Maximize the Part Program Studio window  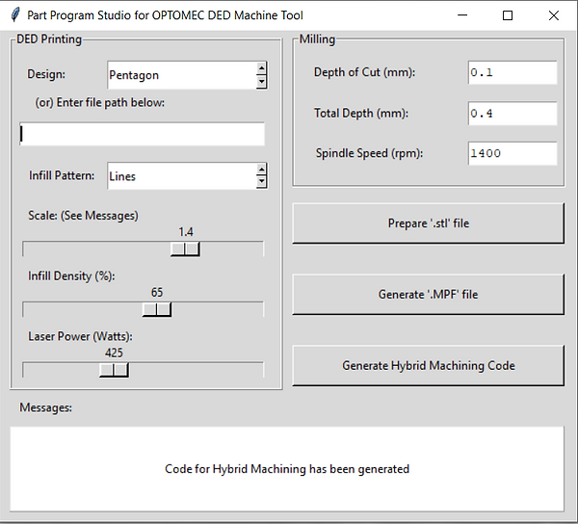pyautogui.click(x=508, y=15)
